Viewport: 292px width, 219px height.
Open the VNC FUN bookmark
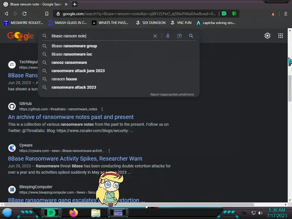tap(181, 23)
